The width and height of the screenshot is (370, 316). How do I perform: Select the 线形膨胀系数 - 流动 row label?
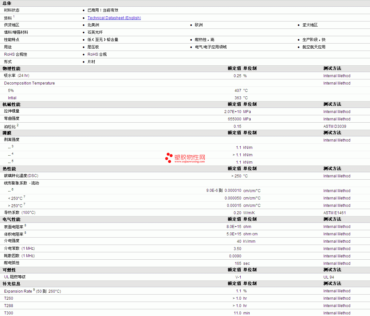(x=22, y=183)
